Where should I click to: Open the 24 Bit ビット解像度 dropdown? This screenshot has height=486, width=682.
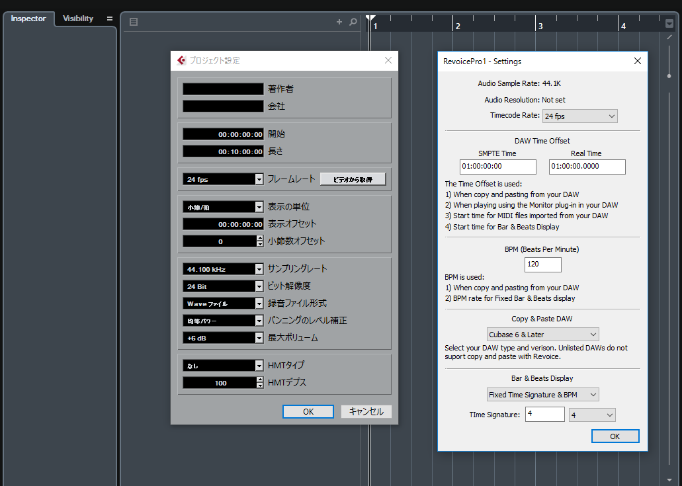point(223,286)
